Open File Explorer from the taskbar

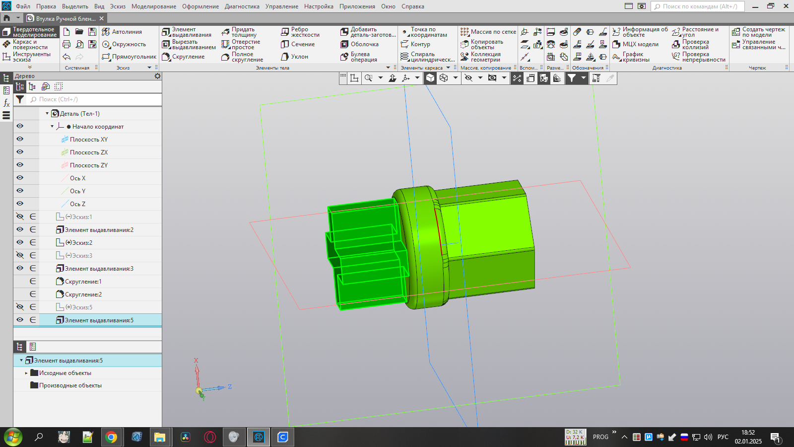[159, 437]
